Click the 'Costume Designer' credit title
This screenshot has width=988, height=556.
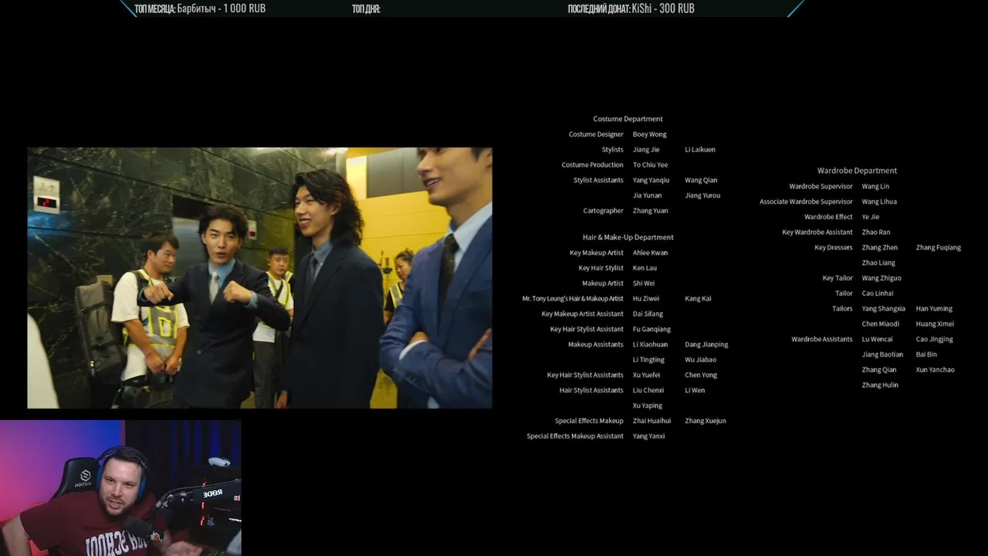click(x=596, y=134)
